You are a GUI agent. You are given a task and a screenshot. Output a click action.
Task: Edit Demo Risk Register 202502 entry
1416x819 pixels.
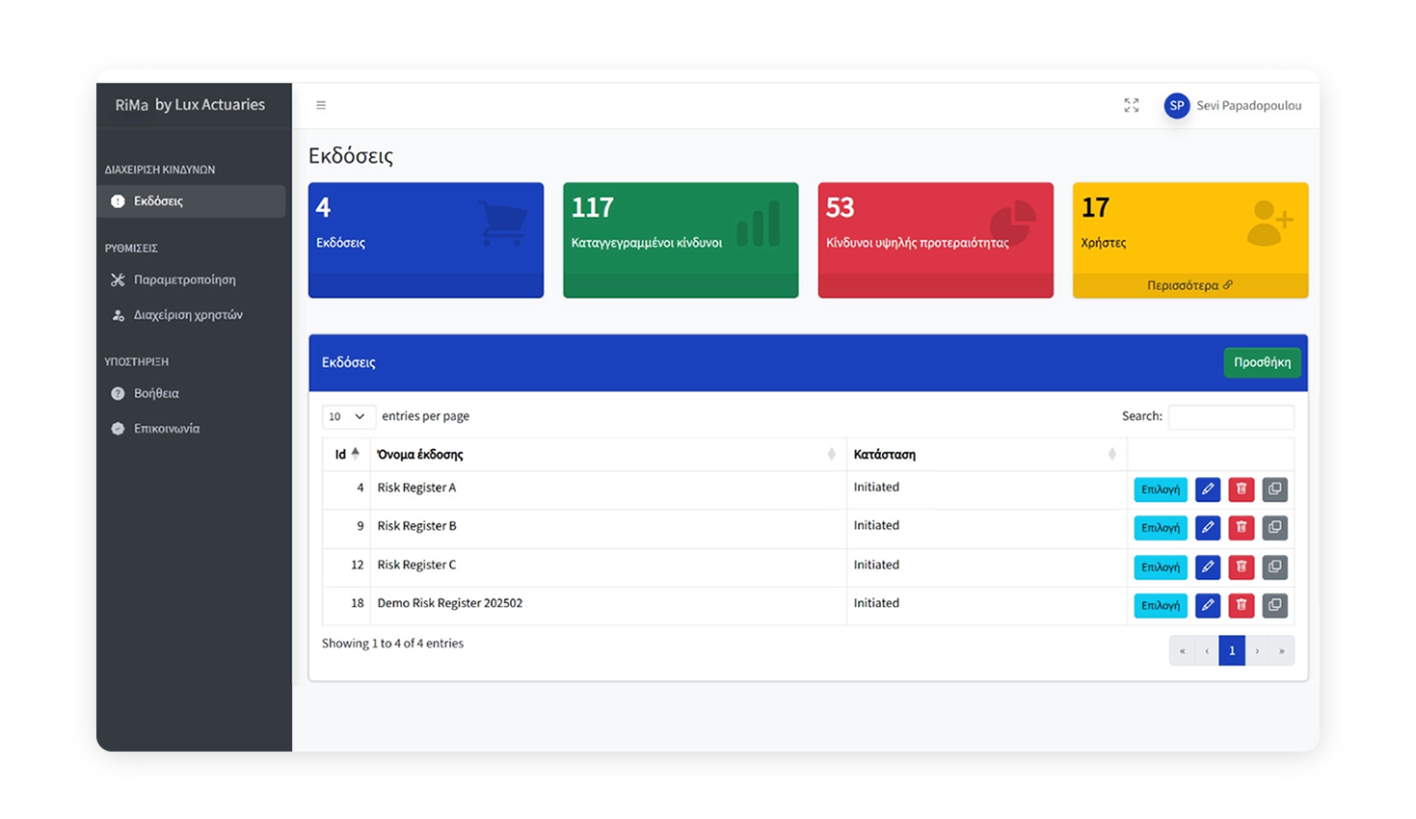[x=1207, y=605]
